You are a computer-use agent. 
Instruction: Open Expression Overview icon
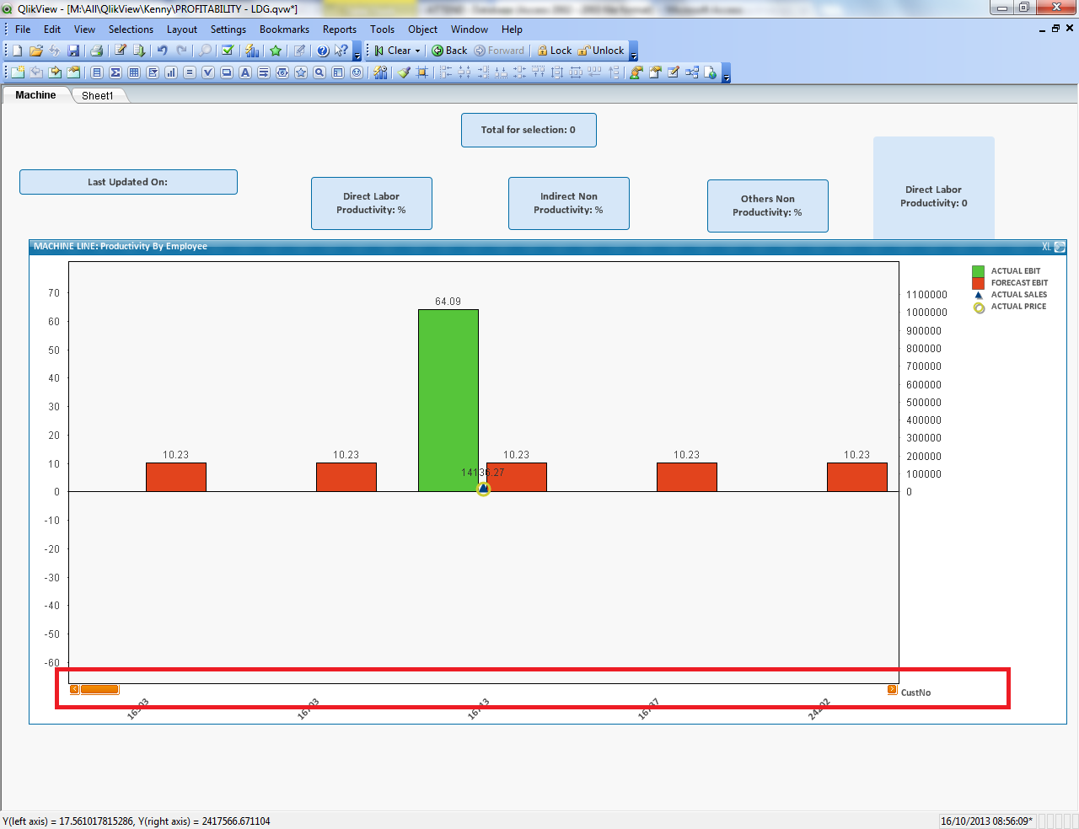click(674, 72)
